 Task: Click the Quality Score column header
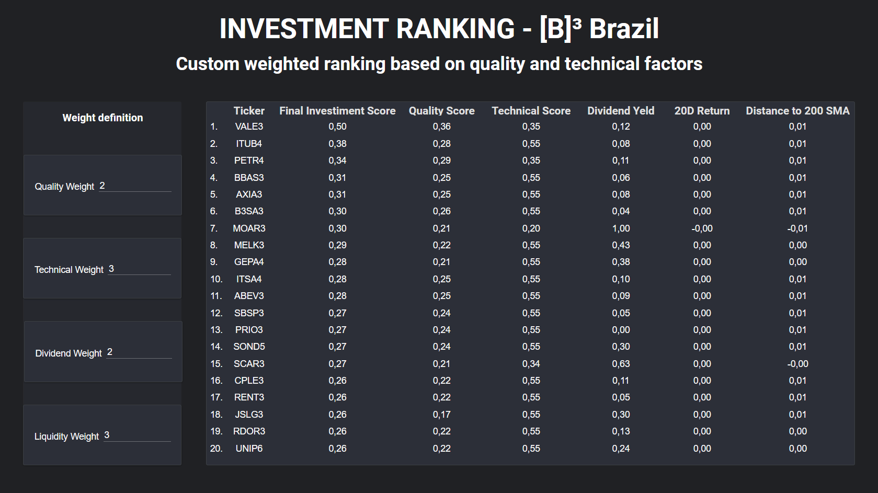click(441, 111)
